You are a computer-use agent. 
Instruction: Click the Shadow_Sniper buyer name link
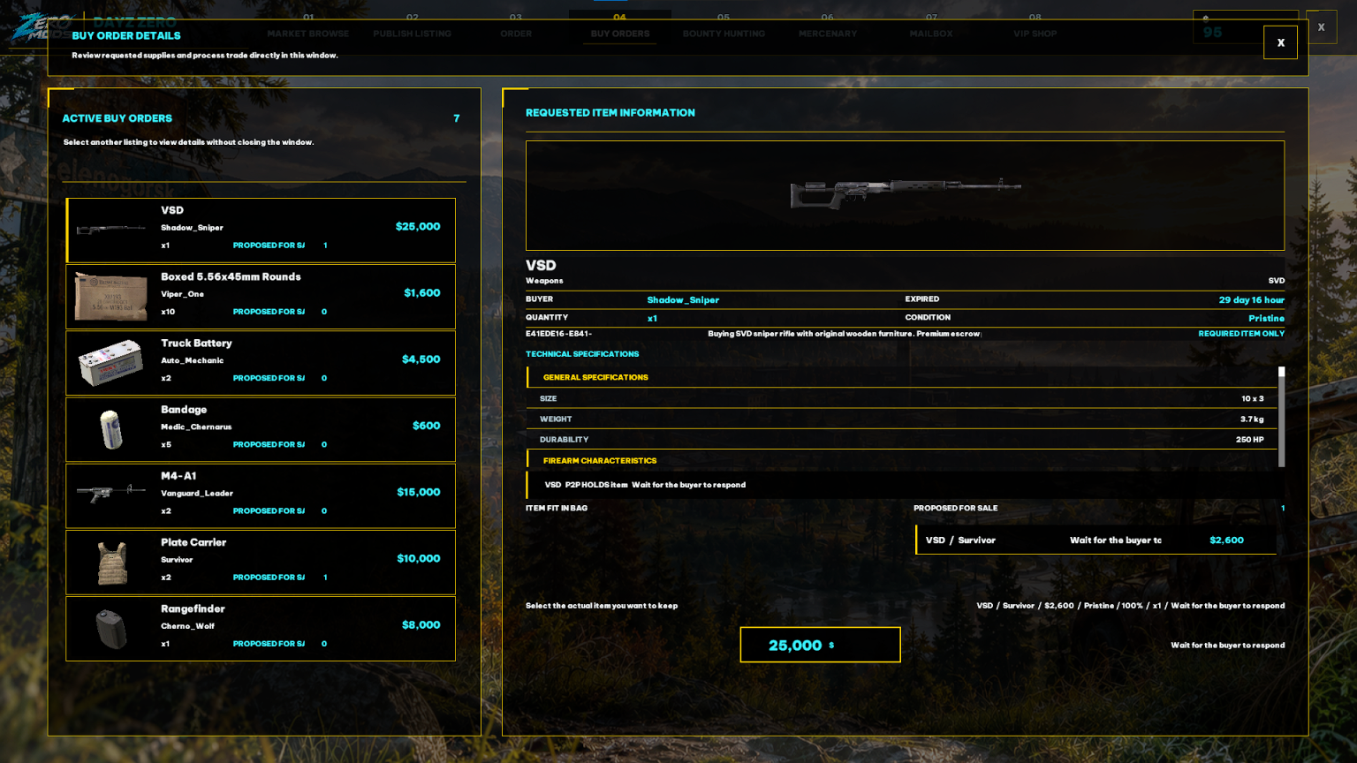click(683, 300)
